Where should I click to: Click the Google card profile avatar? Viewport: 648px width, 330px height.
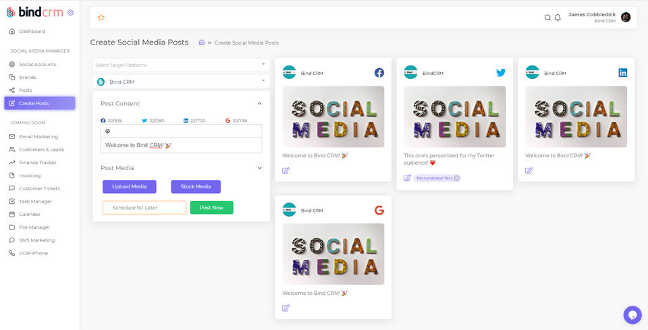click(x=290, y=210)
